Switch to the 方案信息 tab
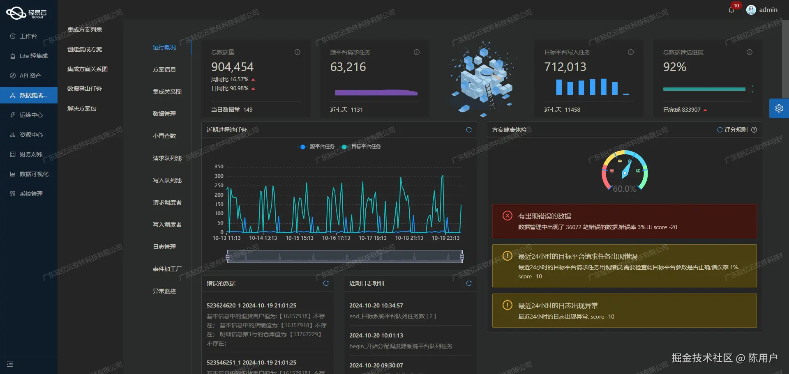 164,69
